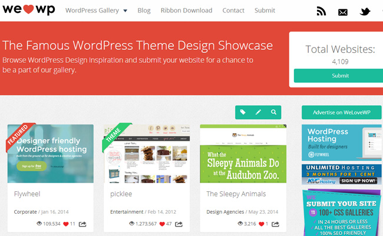
Task: Click the WordPress Hosting Flywheel ad banner
Action: (x=342, y=143)
